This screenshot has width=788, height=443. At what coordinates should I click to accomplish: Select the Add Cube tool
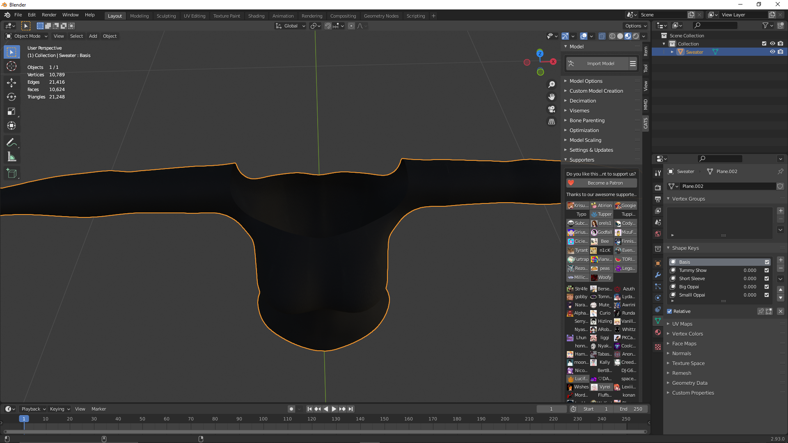[11, 174]
